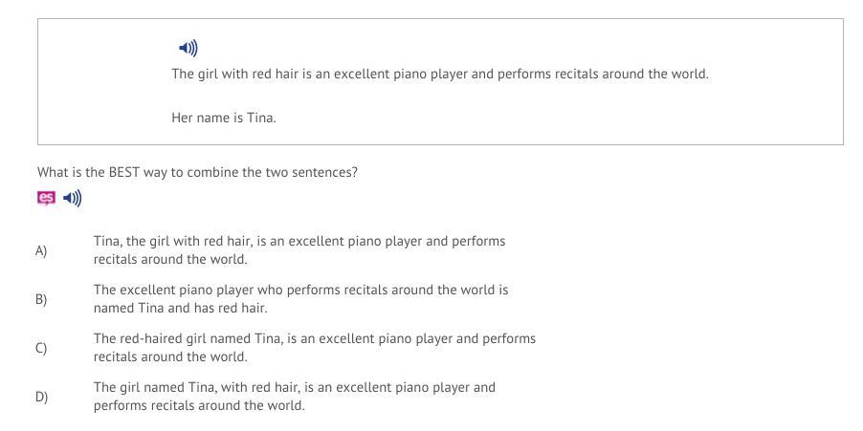The image size is (863, 431).
Task: Play the question audio next to 'es' icon
Action: click(73, 198)
